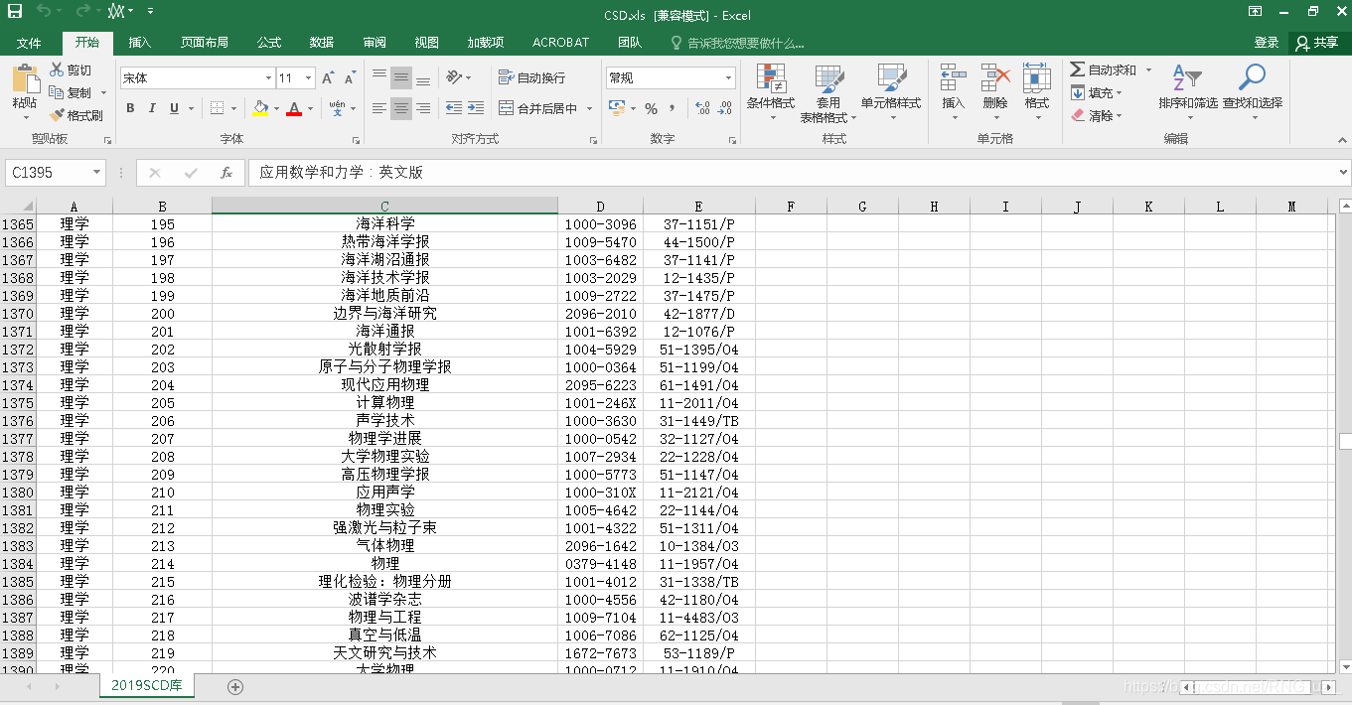Toggle align text left
Image resolution: width=1352 pixels, height=705 pixels.
coord(379,108)
